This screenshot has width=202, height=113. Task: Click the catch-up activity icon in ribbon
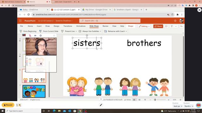(x=181, y=26)
